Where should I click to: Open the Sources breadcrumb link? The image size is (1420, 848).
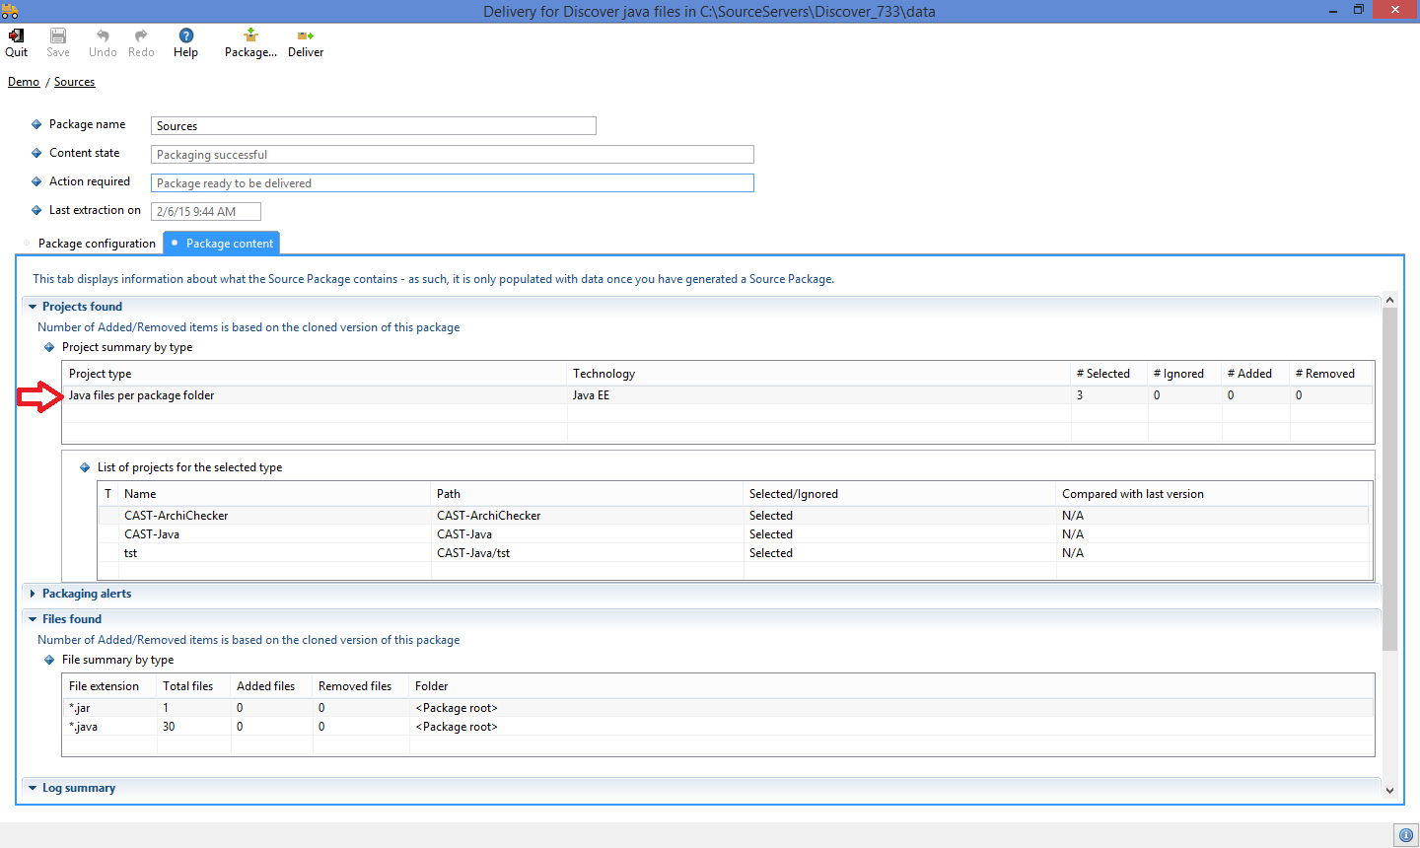point(75,82)
